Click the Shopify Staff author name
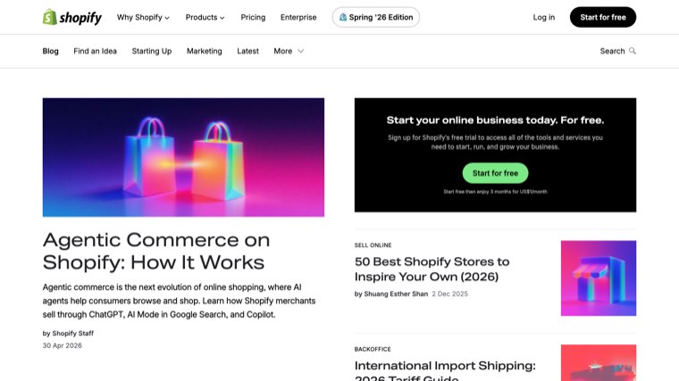Image resolution: width=679 pixels, height=381 pixels. (x=72, y=334)
